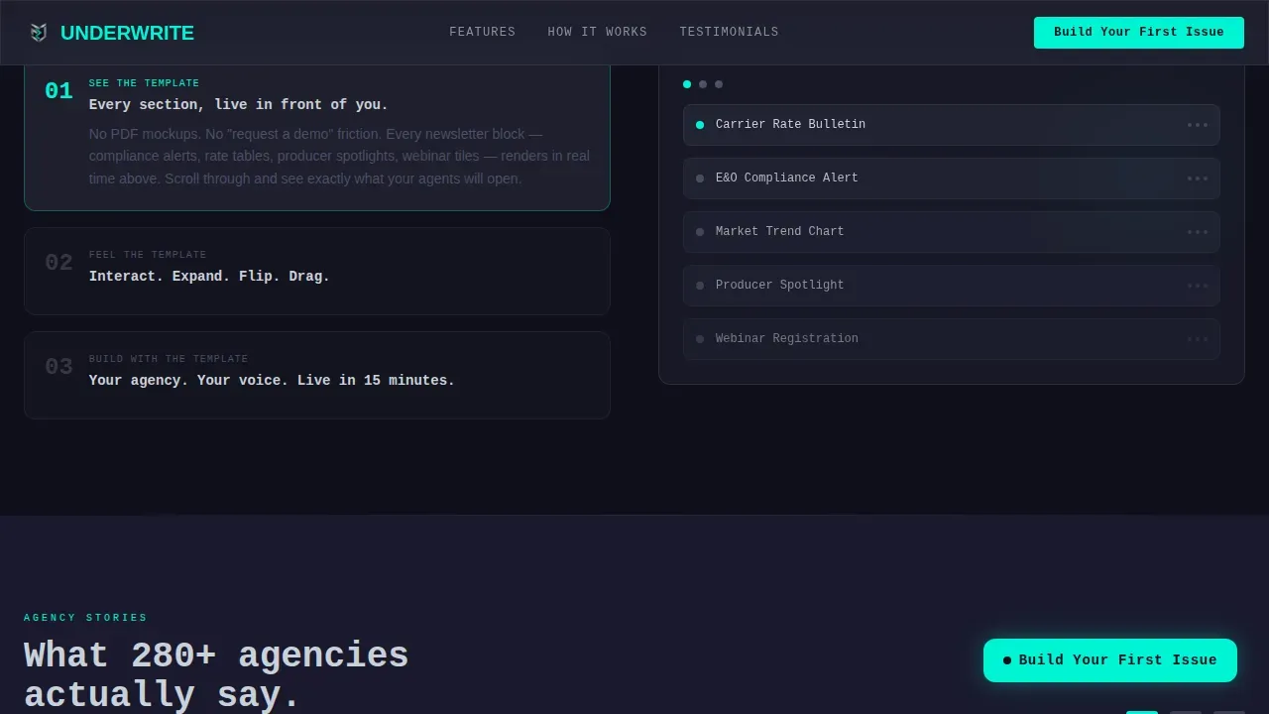1269x714 pixels.
Task: Select the Producer Spotlight row
Action: click(x=952, y=286)
